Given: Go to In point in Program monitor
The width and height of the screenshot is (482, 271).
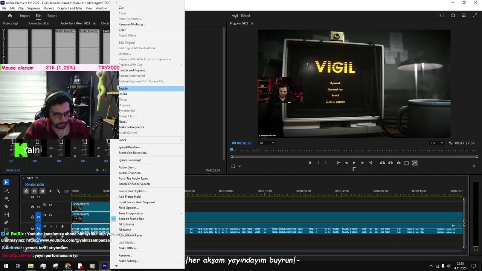Looking at the screenshot, I should tap(339, 163).
